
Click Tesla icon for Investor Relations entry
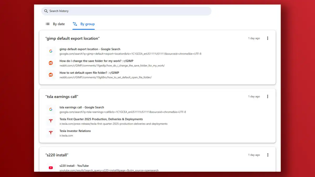pyautogui.click(x=51, y=133)
